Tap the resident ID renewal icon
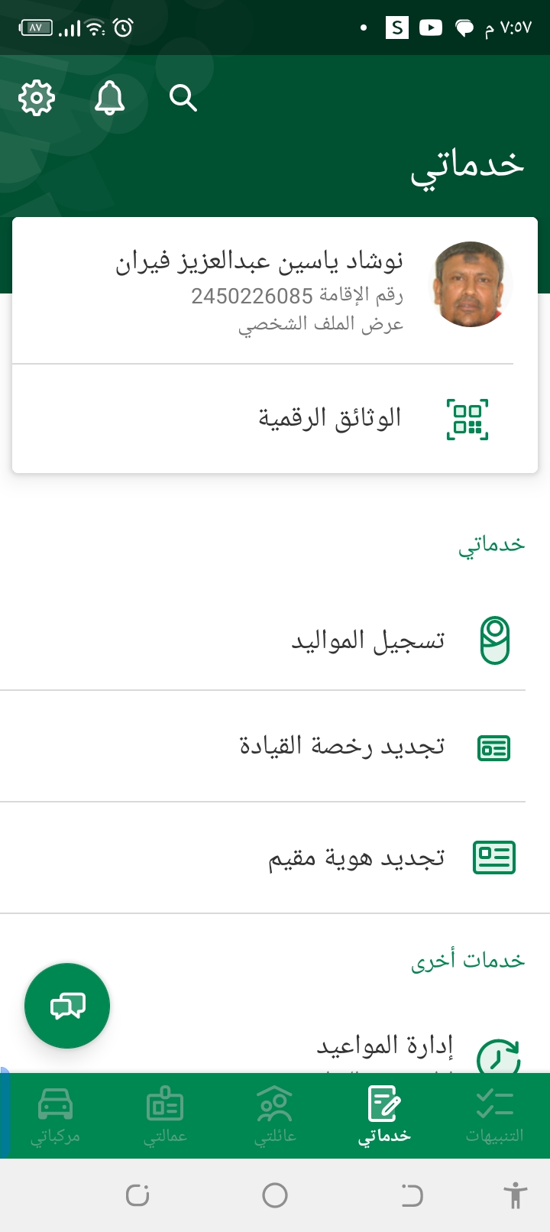This screenshot has height=1232, width=550. [x=494, y=858]
